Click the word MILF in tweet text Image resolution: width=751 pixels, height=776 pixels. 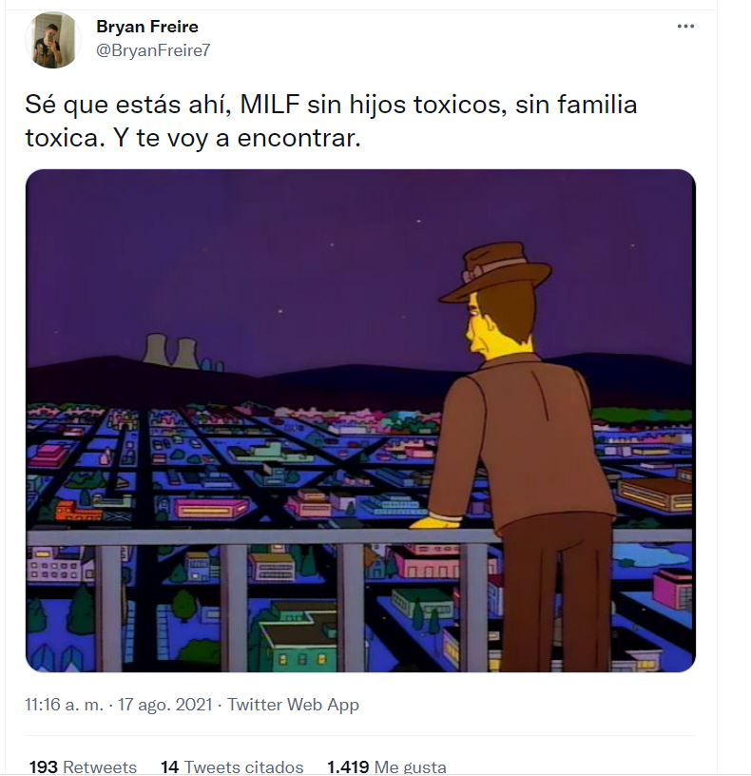pos(270,105)
